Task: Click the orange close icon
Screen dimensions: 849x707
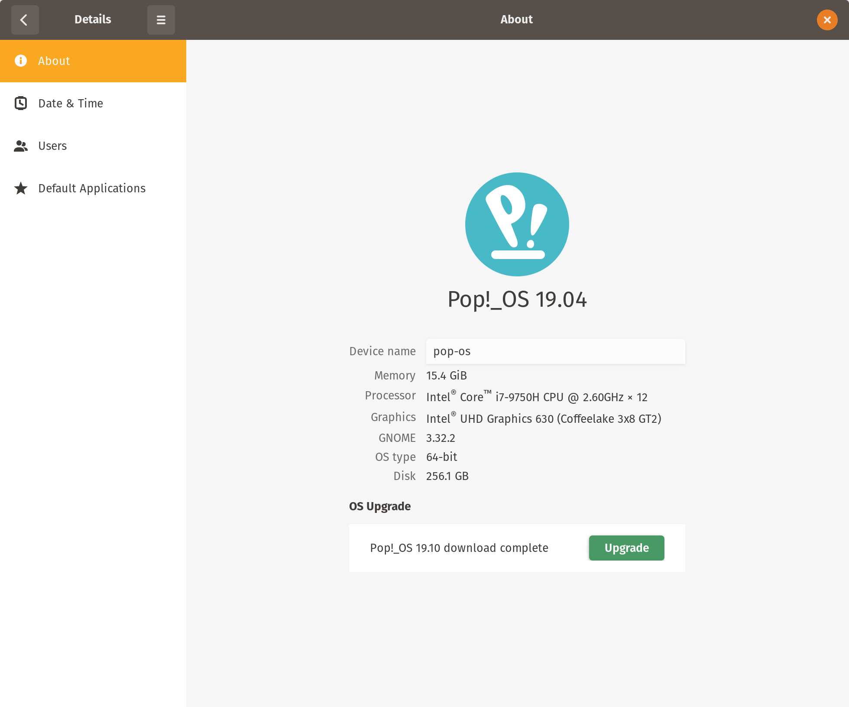Action: (826, 19)
